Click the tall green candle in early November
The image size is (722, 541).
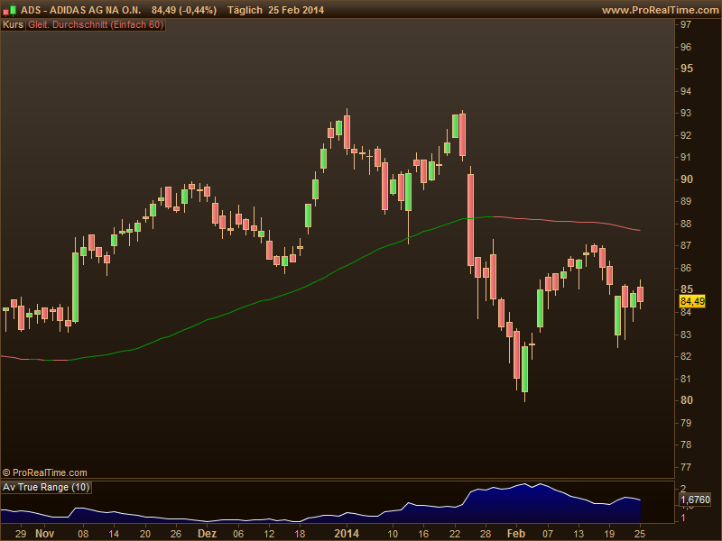75,287
